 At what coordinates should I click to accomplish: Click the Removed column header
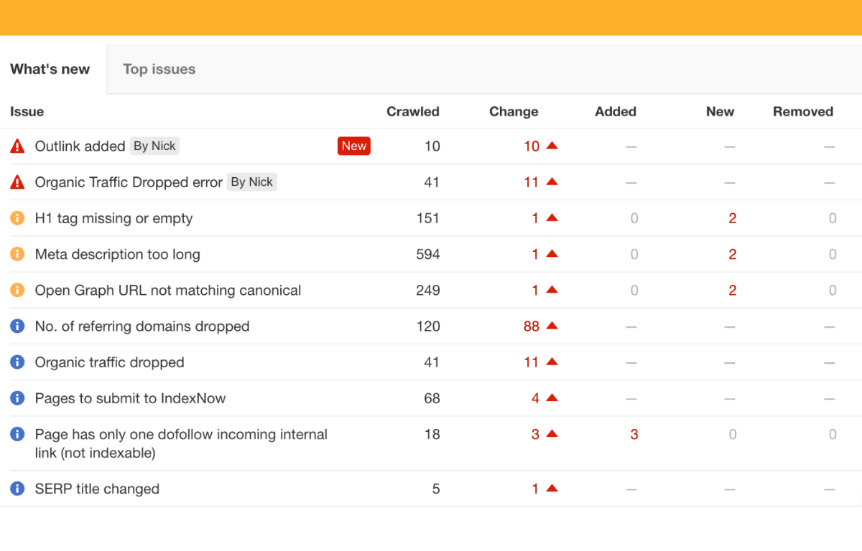(803, 111)
